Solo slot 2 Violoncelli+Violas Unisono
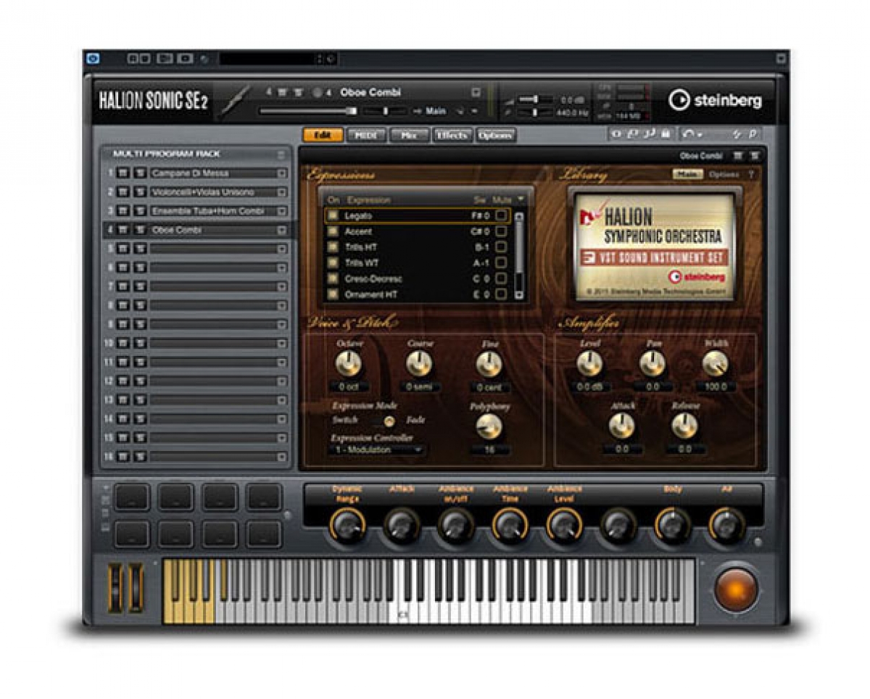The height and width of the screenshot is (699, 870). pos(139,192)
